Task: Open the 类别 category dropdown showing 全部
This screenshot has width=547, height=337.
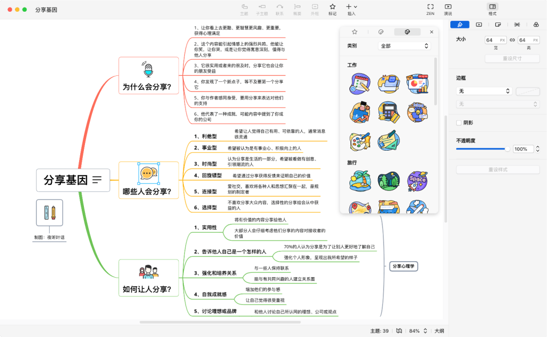Action: click(x=404, y=45)
